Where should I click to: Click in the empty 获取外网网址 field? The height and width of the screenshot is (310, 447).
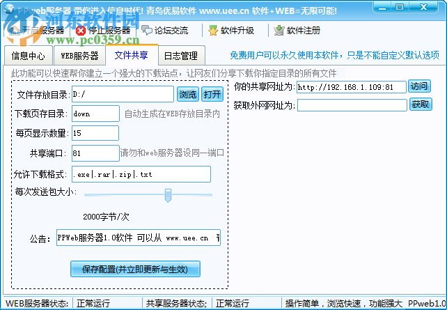352,105
